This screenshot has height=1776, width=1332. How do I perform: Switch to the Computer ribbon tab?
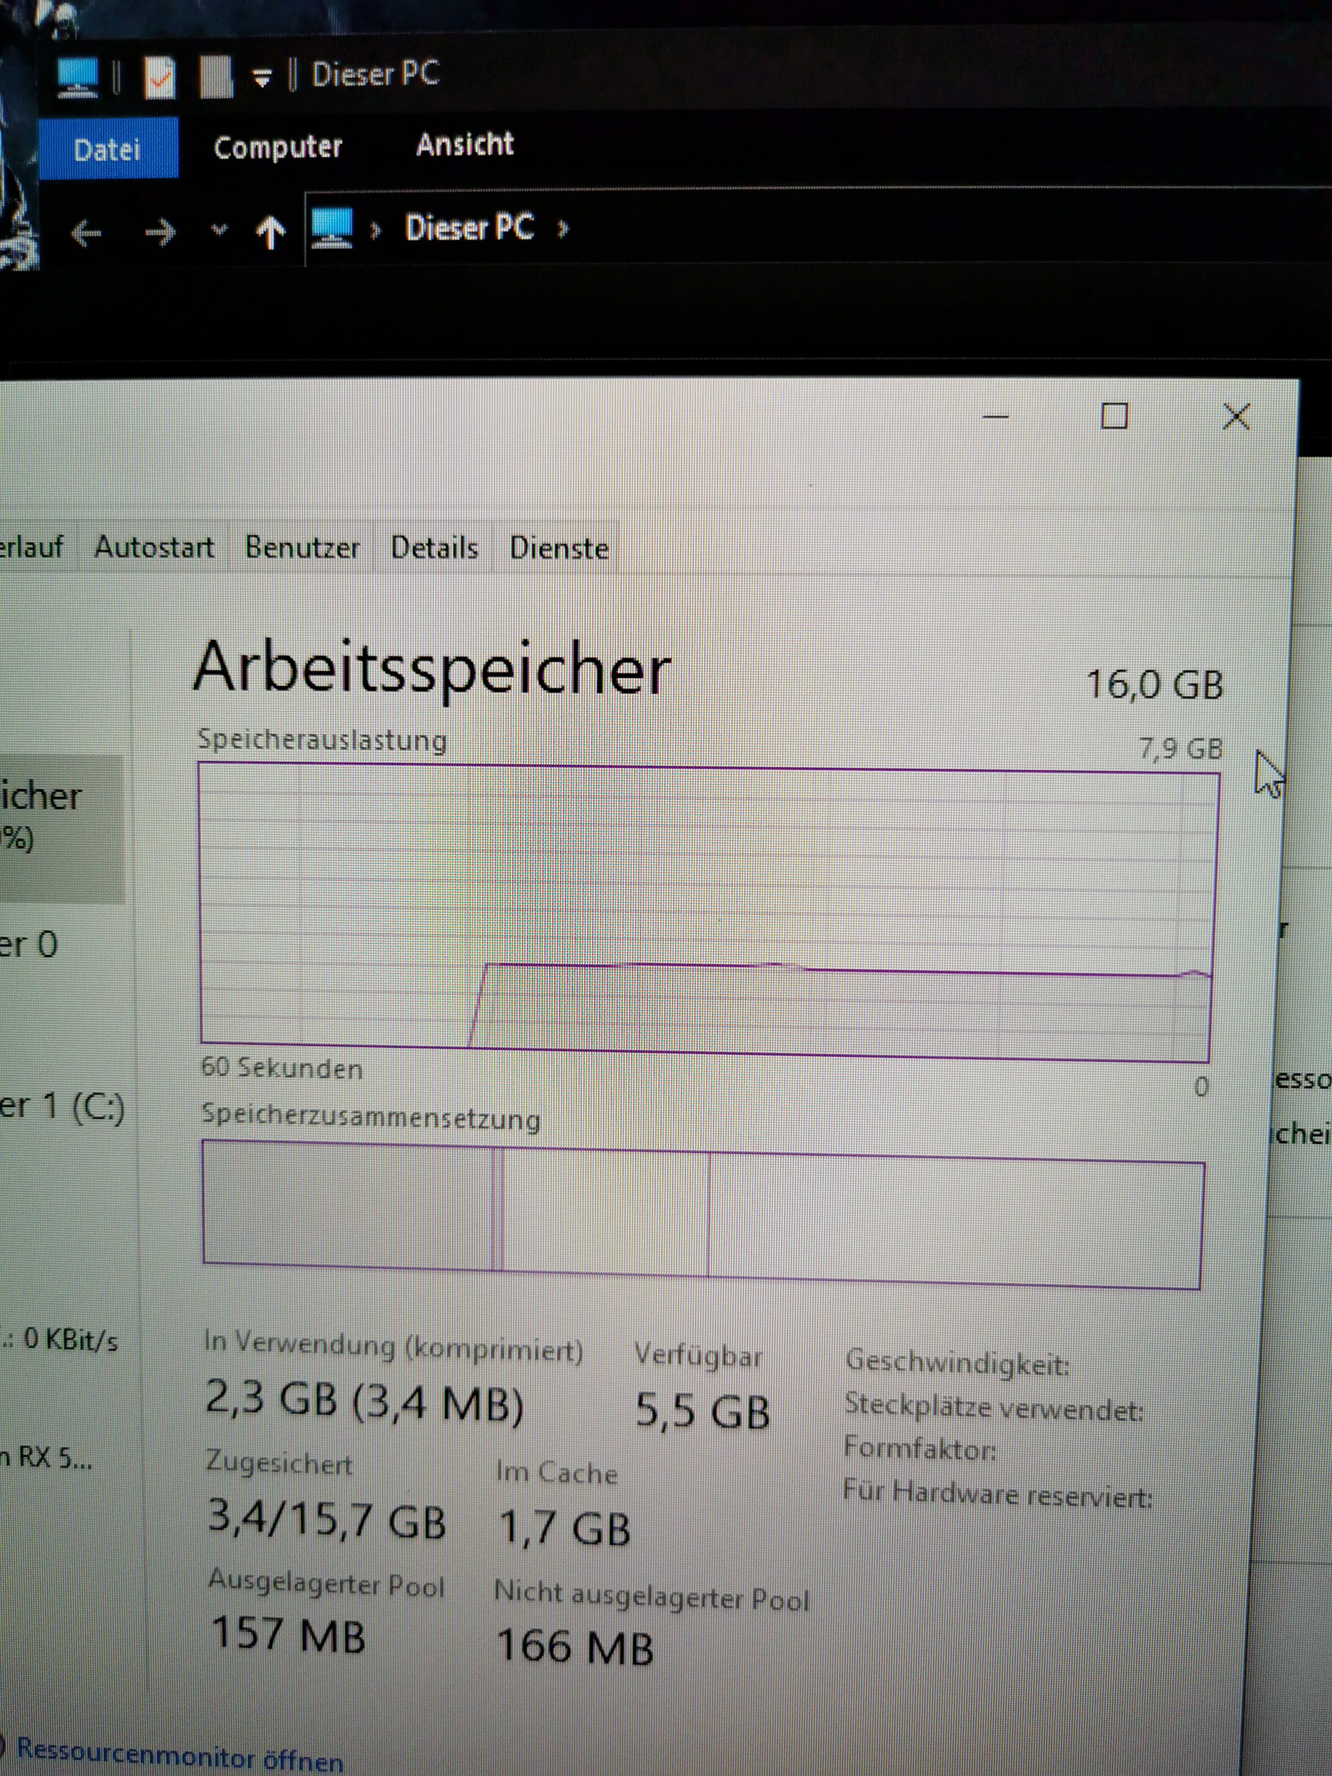[278, 148]
